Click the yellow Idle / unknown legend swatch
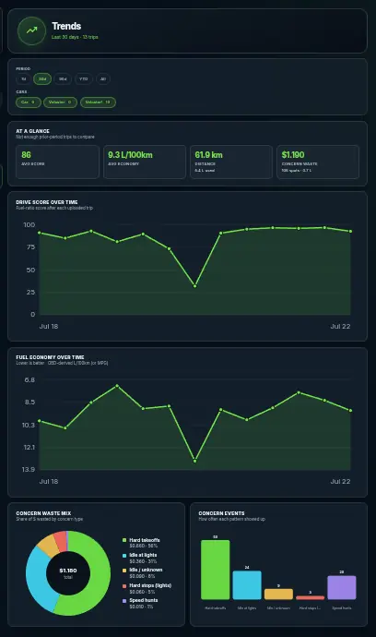 click(124, 570)
